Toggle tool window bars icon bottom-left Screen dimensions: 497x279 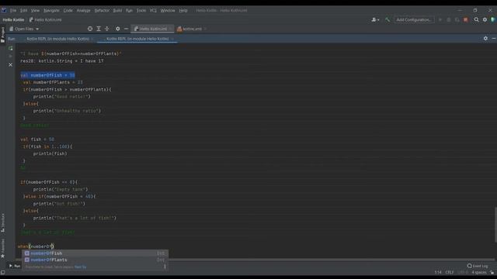coord(3,272)
